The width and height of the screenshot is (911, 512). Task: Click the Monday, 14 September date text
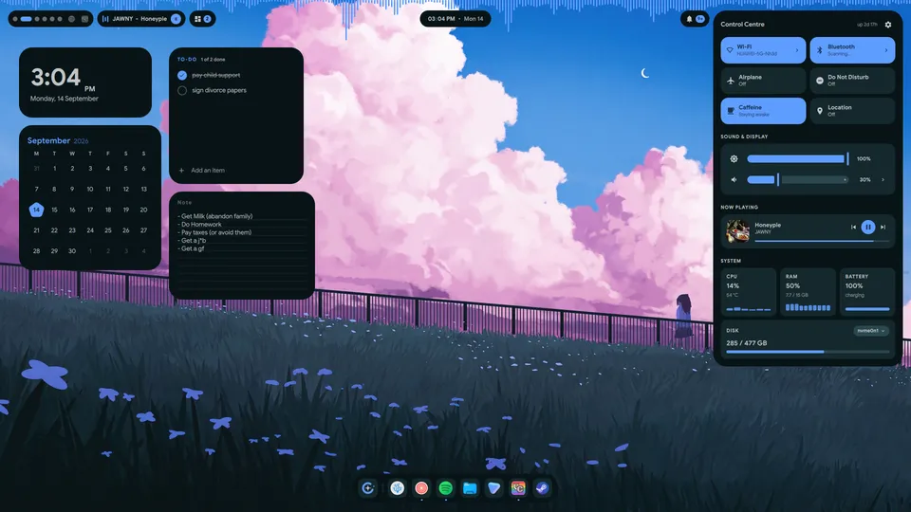point(64,99)
